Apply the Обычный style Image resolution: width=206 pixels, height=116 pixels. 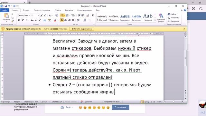[x=102, y=18]
